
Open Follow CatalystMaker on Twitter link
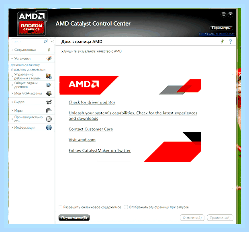(x=100, y=151)
